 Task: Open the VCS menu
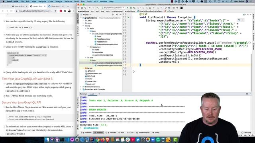pos(96,2)
